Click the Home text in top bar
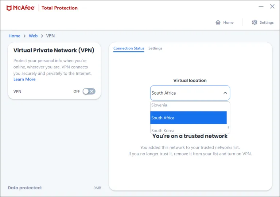Image resolution: width=280 pixels, height=197 pixels. 228,23
